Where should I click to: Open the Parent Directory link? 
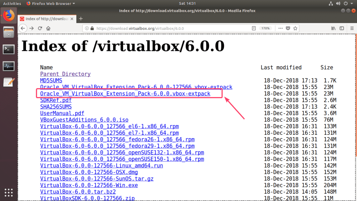coord(65,74)
